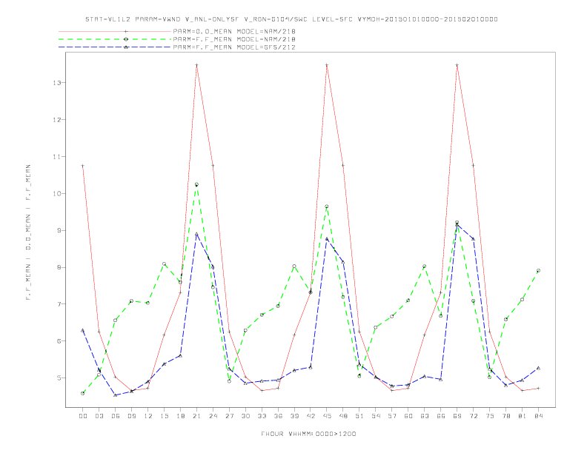Click the red line peak at hour 45

point(327,65)
